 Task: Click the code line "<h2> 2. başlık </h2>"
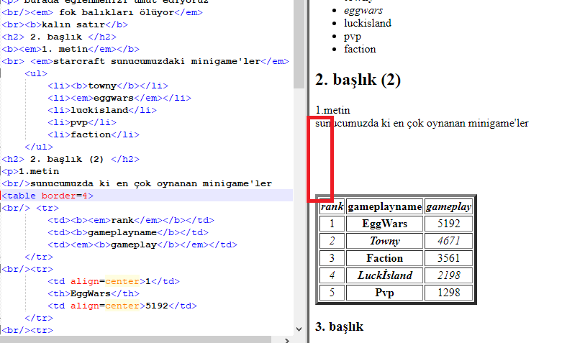click(x=59, y=37)
